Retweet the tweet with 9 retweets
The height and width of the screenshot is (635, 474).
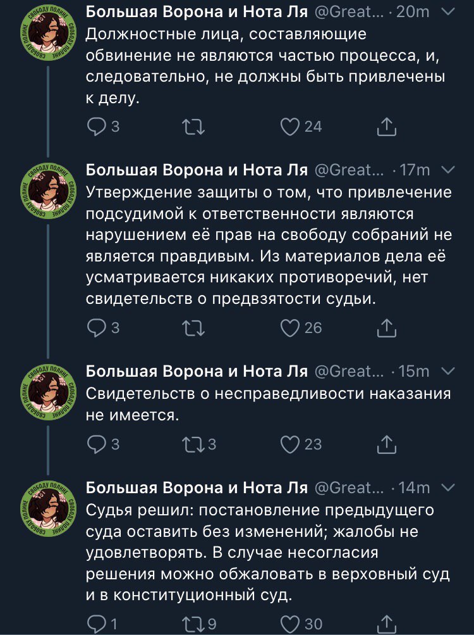click(192, 624)
